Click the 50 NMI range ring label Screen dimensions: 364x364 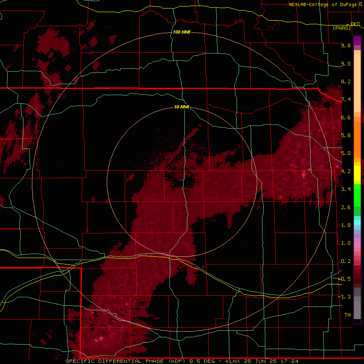[x=182, y=107]
